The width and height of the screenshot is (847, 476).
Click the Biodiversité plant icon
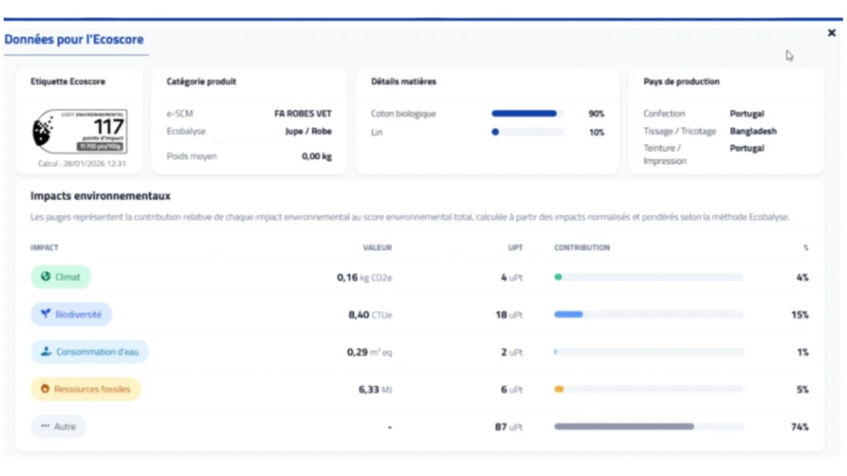(45, 313)
